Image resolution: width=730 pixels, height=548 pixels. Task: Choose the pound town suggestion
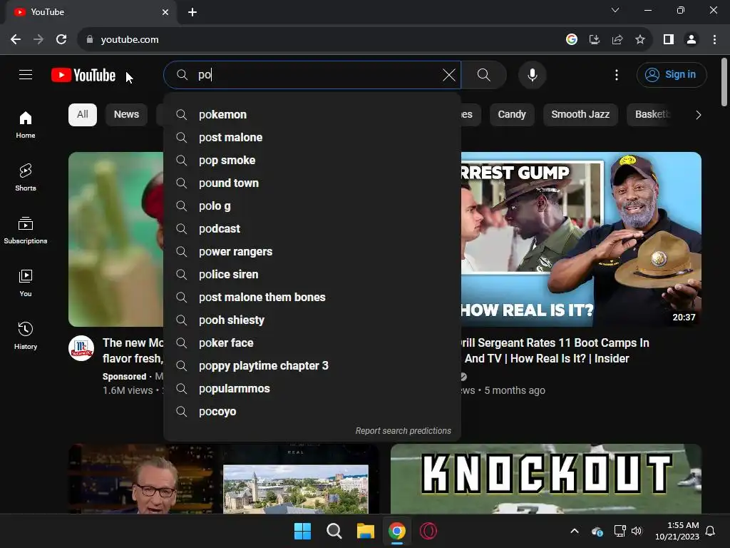[312, 183]
